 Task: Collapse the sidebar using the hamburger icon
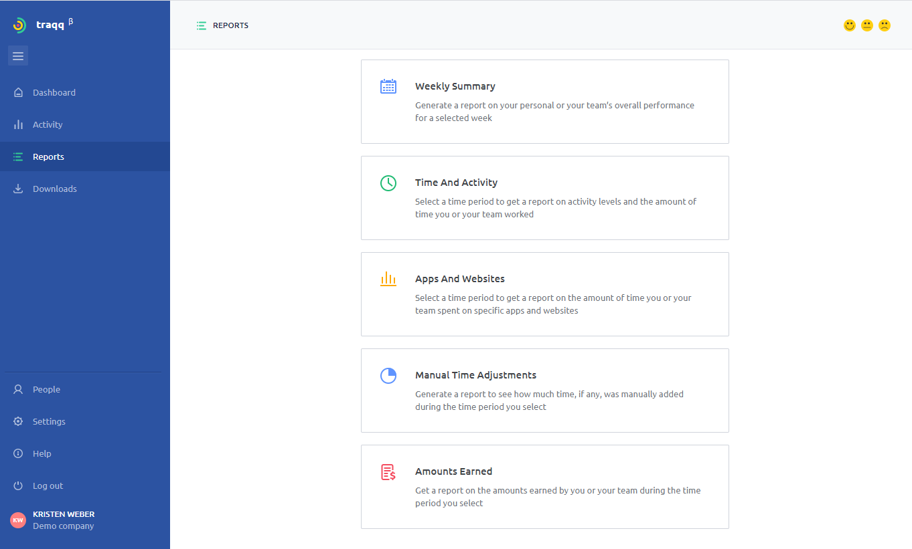(x=18, y=56)
